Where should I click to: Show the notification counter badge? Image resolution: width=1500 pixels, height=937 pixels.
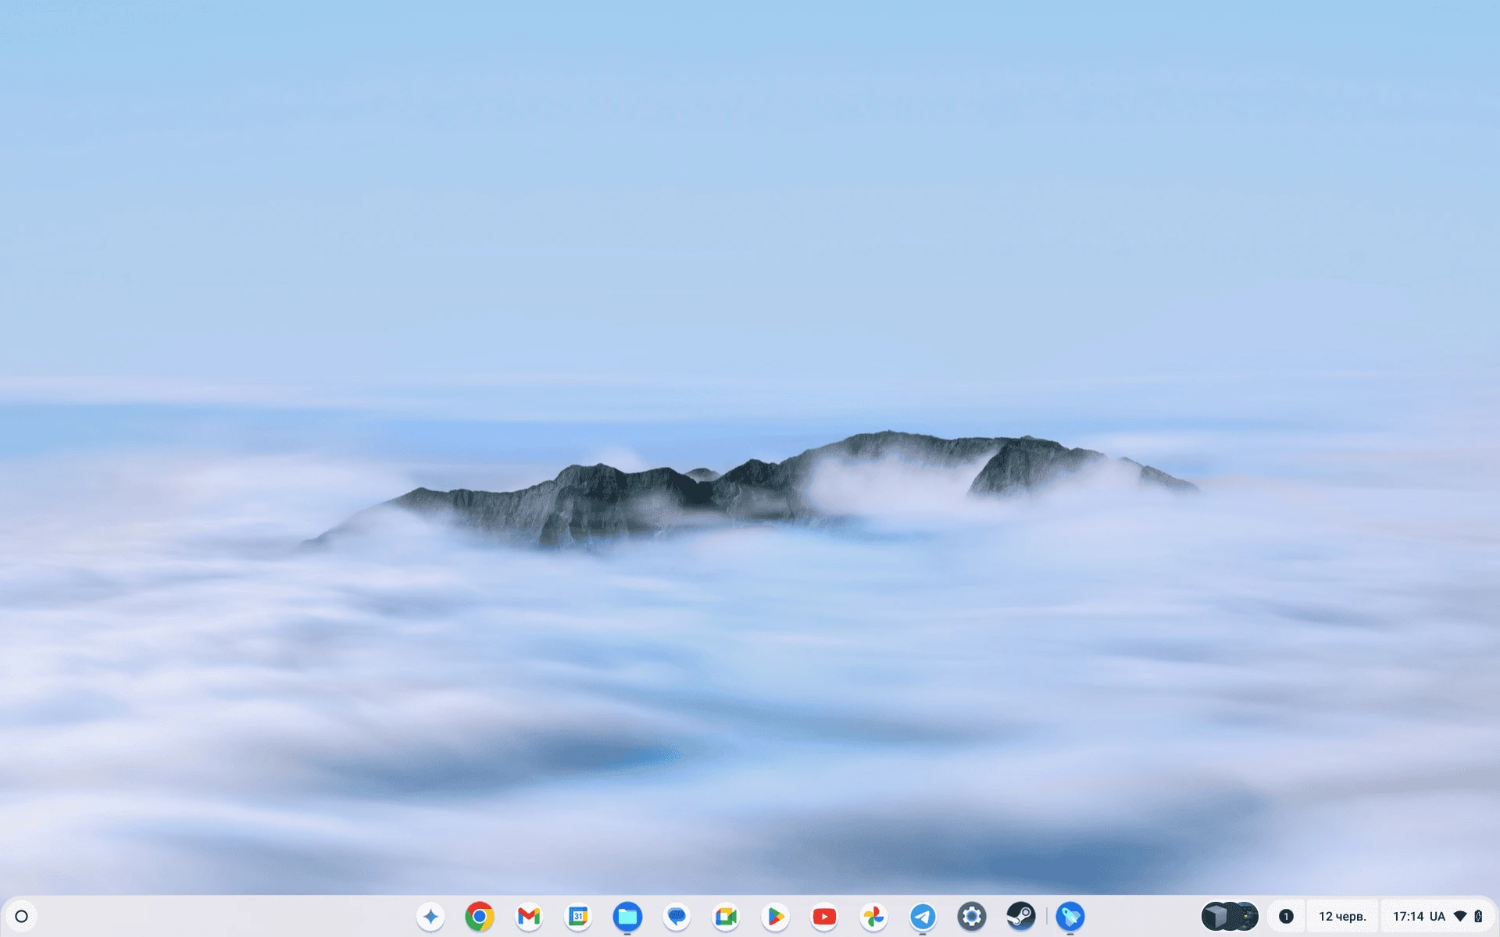point(1286,916)
